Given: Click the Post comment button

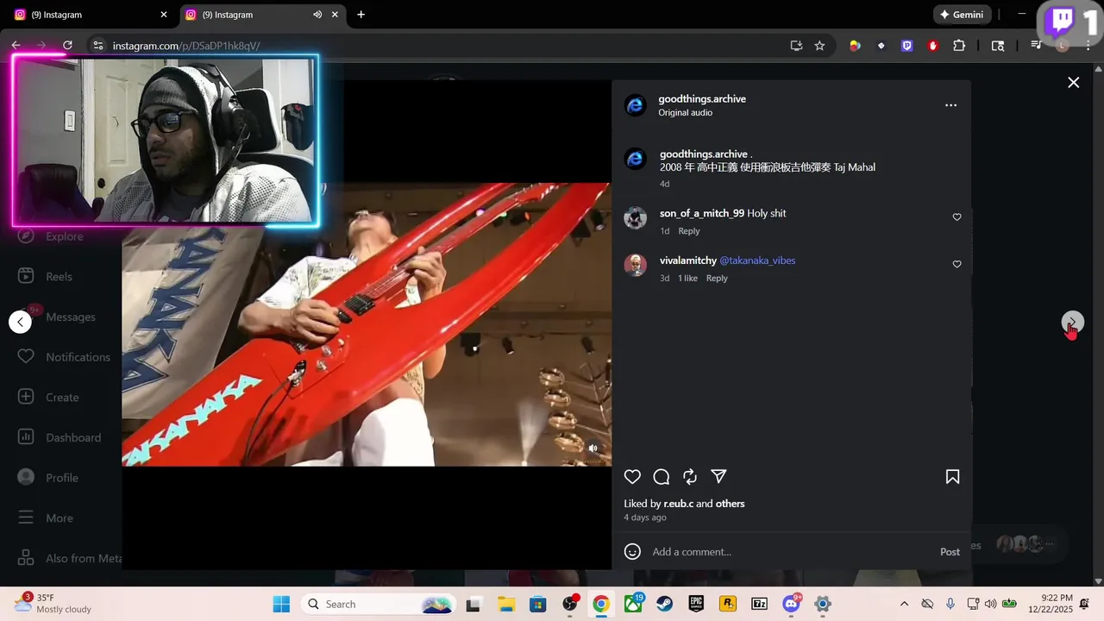Looking at the screenshot, I should pos(950,552).
